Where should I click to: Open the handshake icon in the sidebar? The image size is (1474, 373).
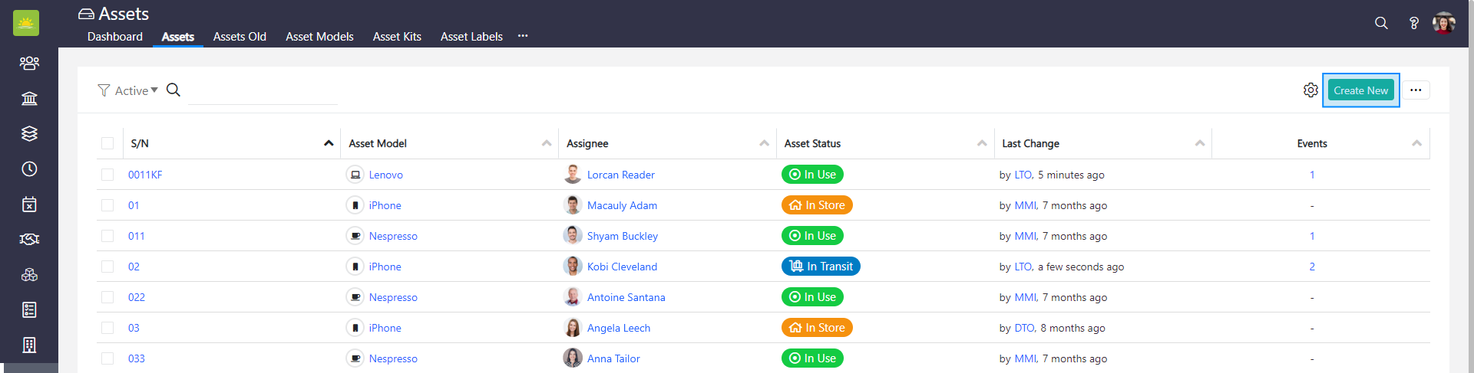pos(29,239)
